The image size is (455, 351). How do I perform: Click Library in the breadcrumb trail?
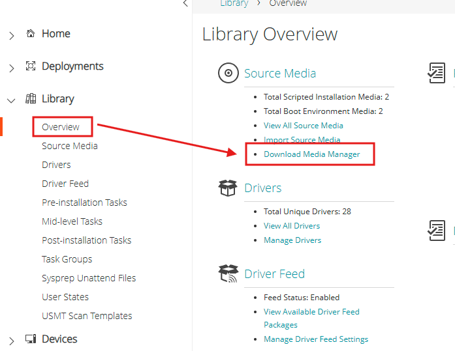(234, 3)
